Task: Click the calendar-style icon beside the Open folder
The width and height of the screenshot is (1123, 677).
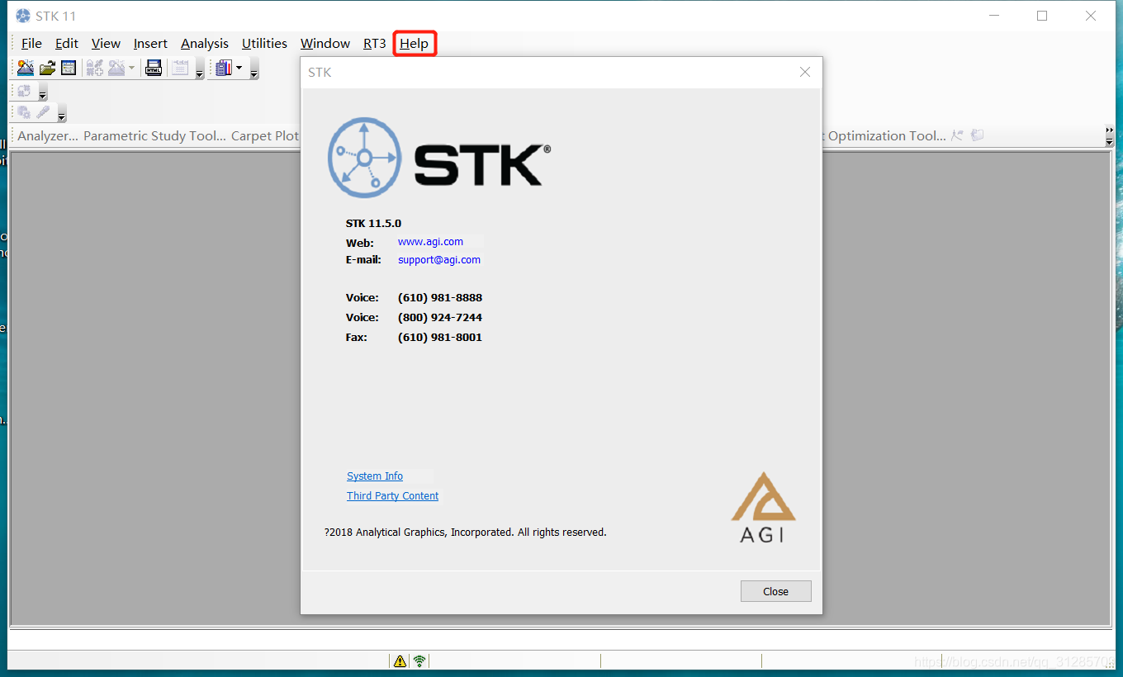Action: 68,68
